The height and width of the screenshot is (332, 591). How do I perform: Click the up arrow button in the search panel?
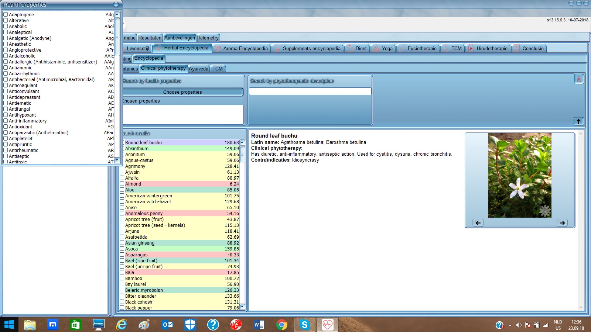(578, 121)
